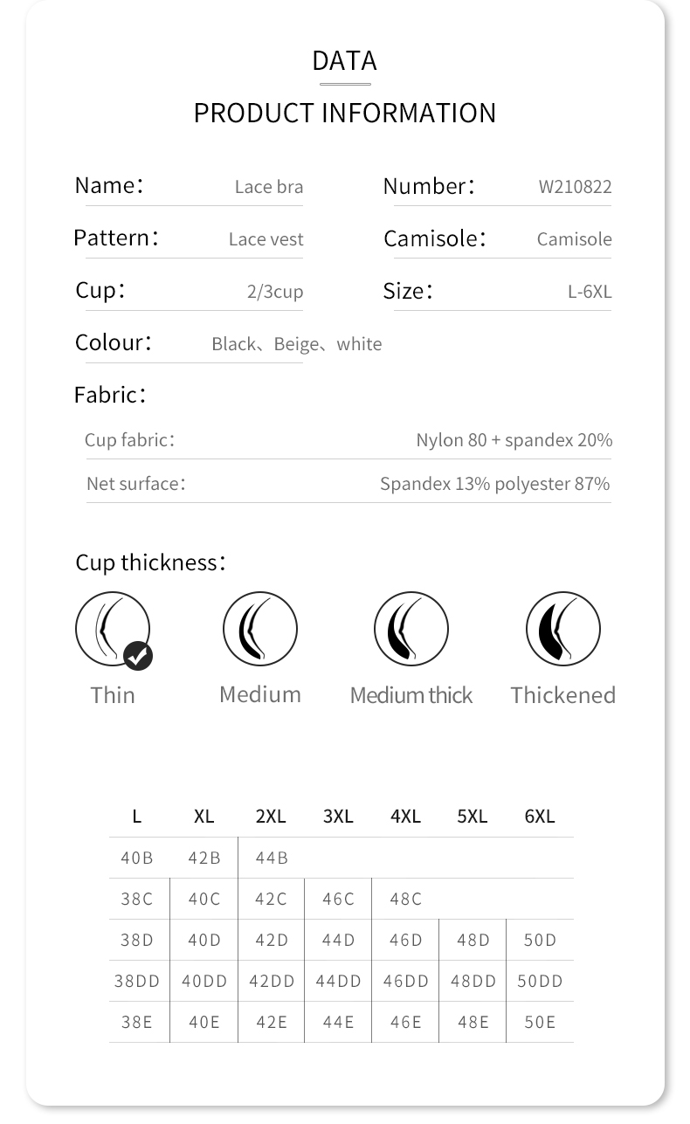Choose the 50E size cell

[540, 1022]
